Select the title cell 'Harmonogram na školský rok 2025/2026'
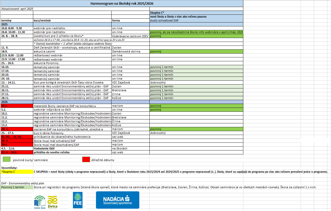This screenshot has height=211, width=331. click(122, 4)
